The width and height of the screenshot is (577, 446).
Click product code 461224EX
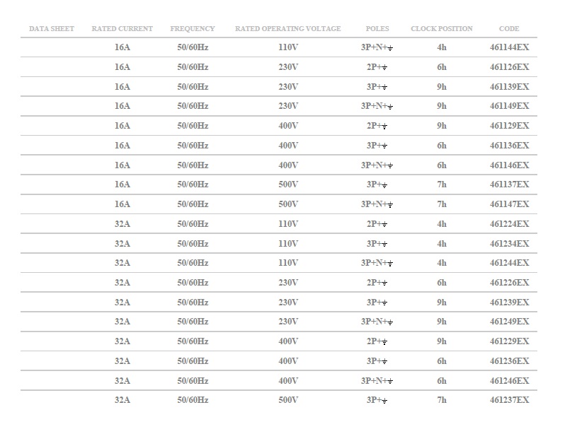pos(509,224)
